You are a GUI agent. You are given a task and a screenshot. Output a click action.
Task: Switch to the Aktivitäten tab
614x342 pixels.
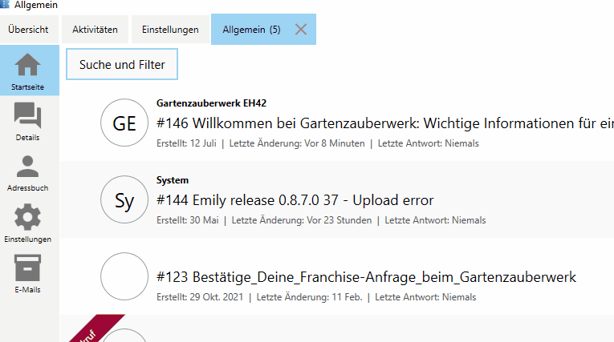pyautogui.click(x=95, y=30)
